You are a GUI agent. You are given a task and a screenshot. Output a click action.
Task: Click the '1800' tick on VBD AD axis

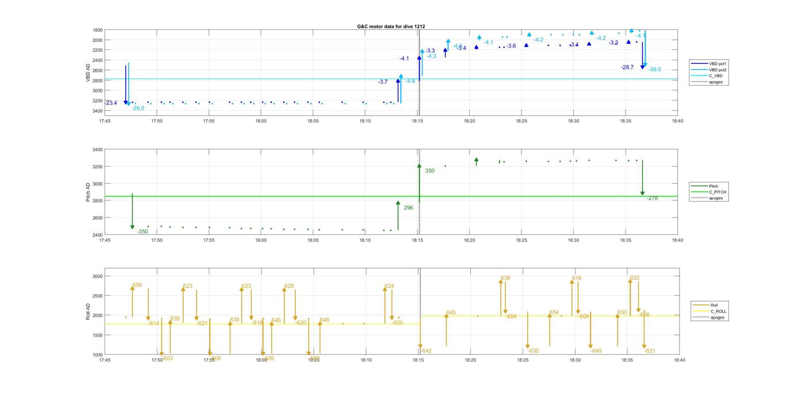tap(98, 30)
